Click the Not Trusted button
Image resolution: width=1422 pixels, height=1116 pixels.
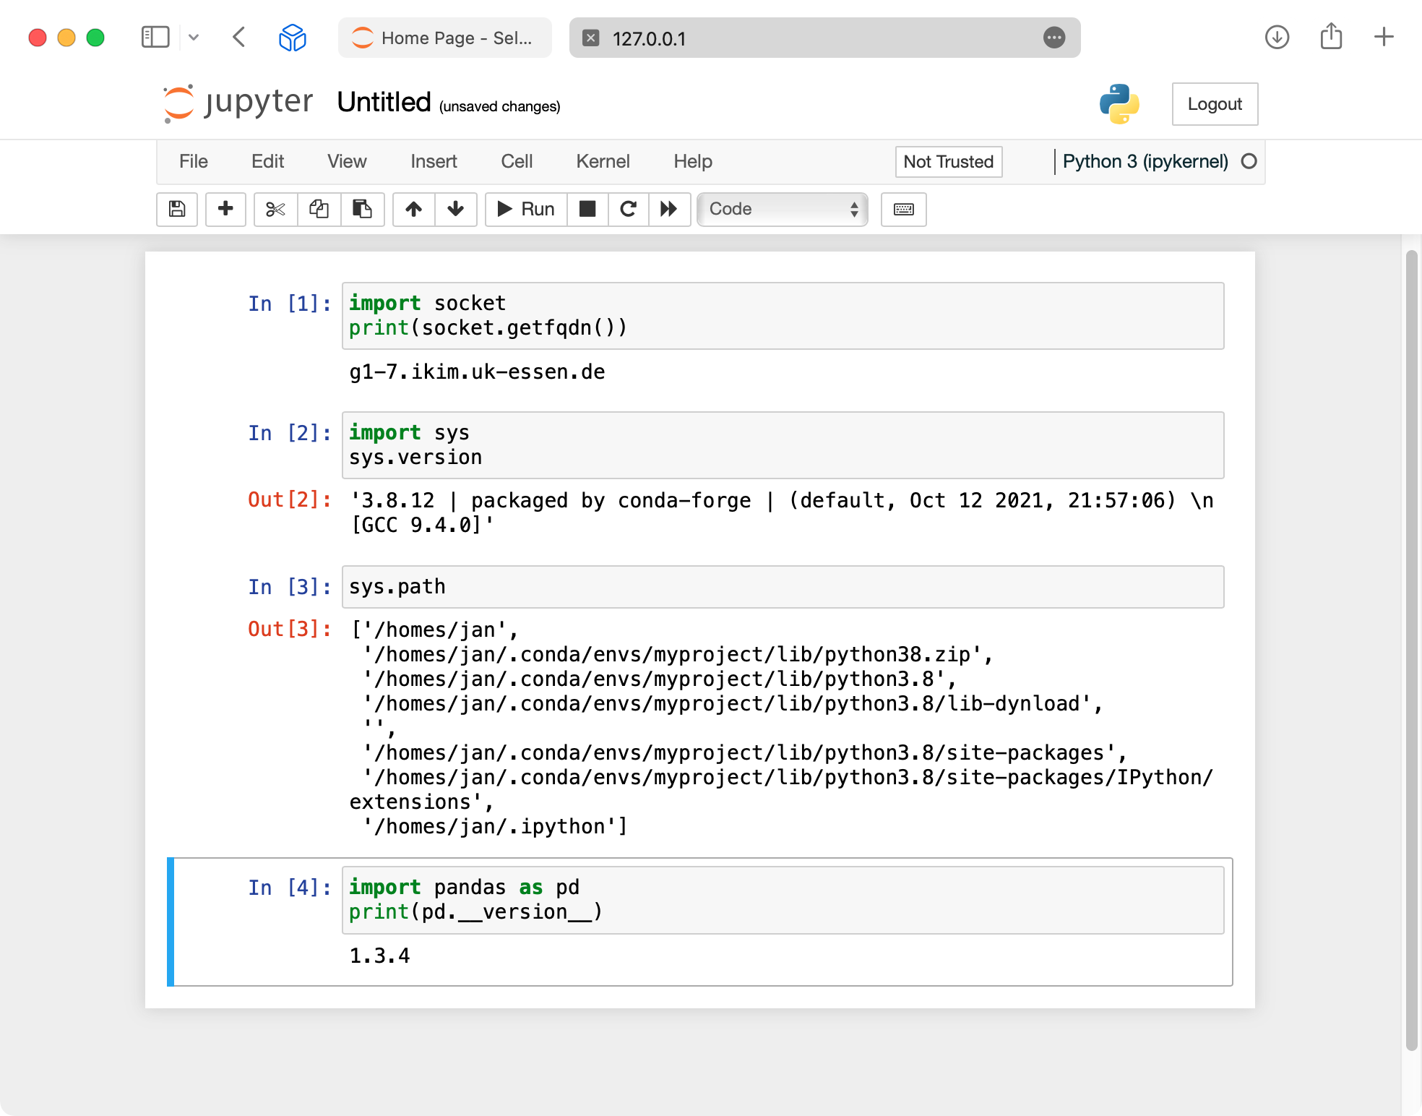(948, 162)
